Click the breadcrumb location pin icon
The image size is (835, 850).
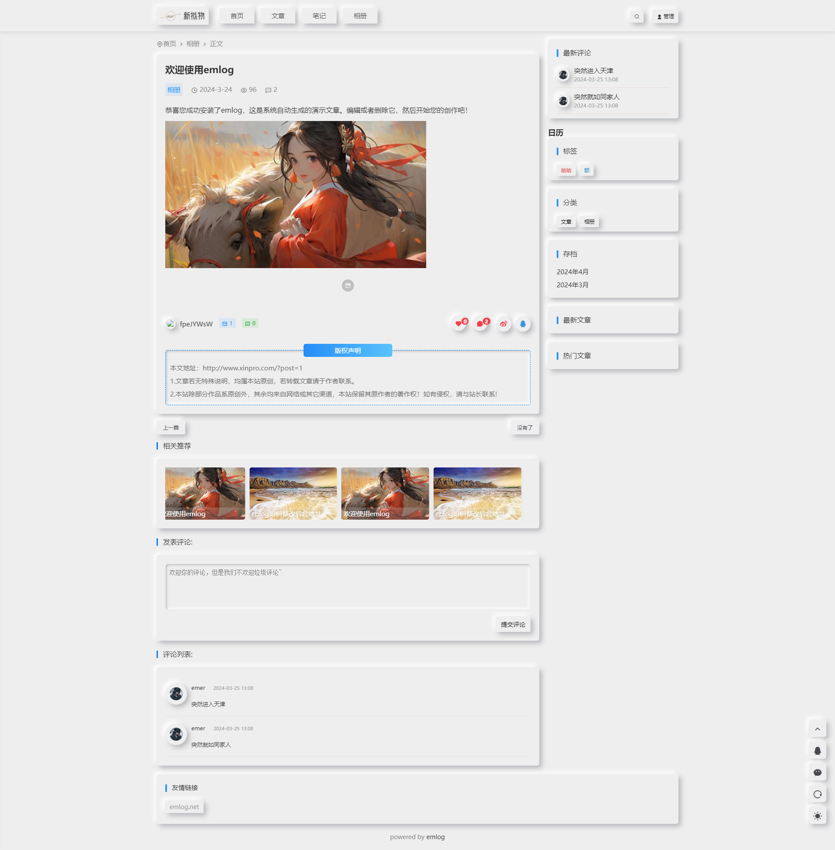coord(160,44)
